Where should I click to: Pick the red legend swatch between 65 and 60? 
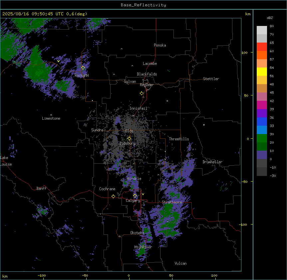point(262,47)
